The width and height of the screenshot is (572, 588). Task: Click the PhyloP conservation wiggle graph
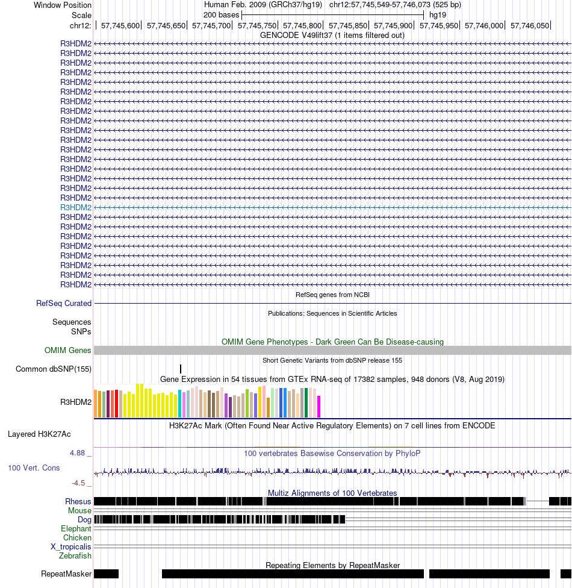(x=332, y=472)
